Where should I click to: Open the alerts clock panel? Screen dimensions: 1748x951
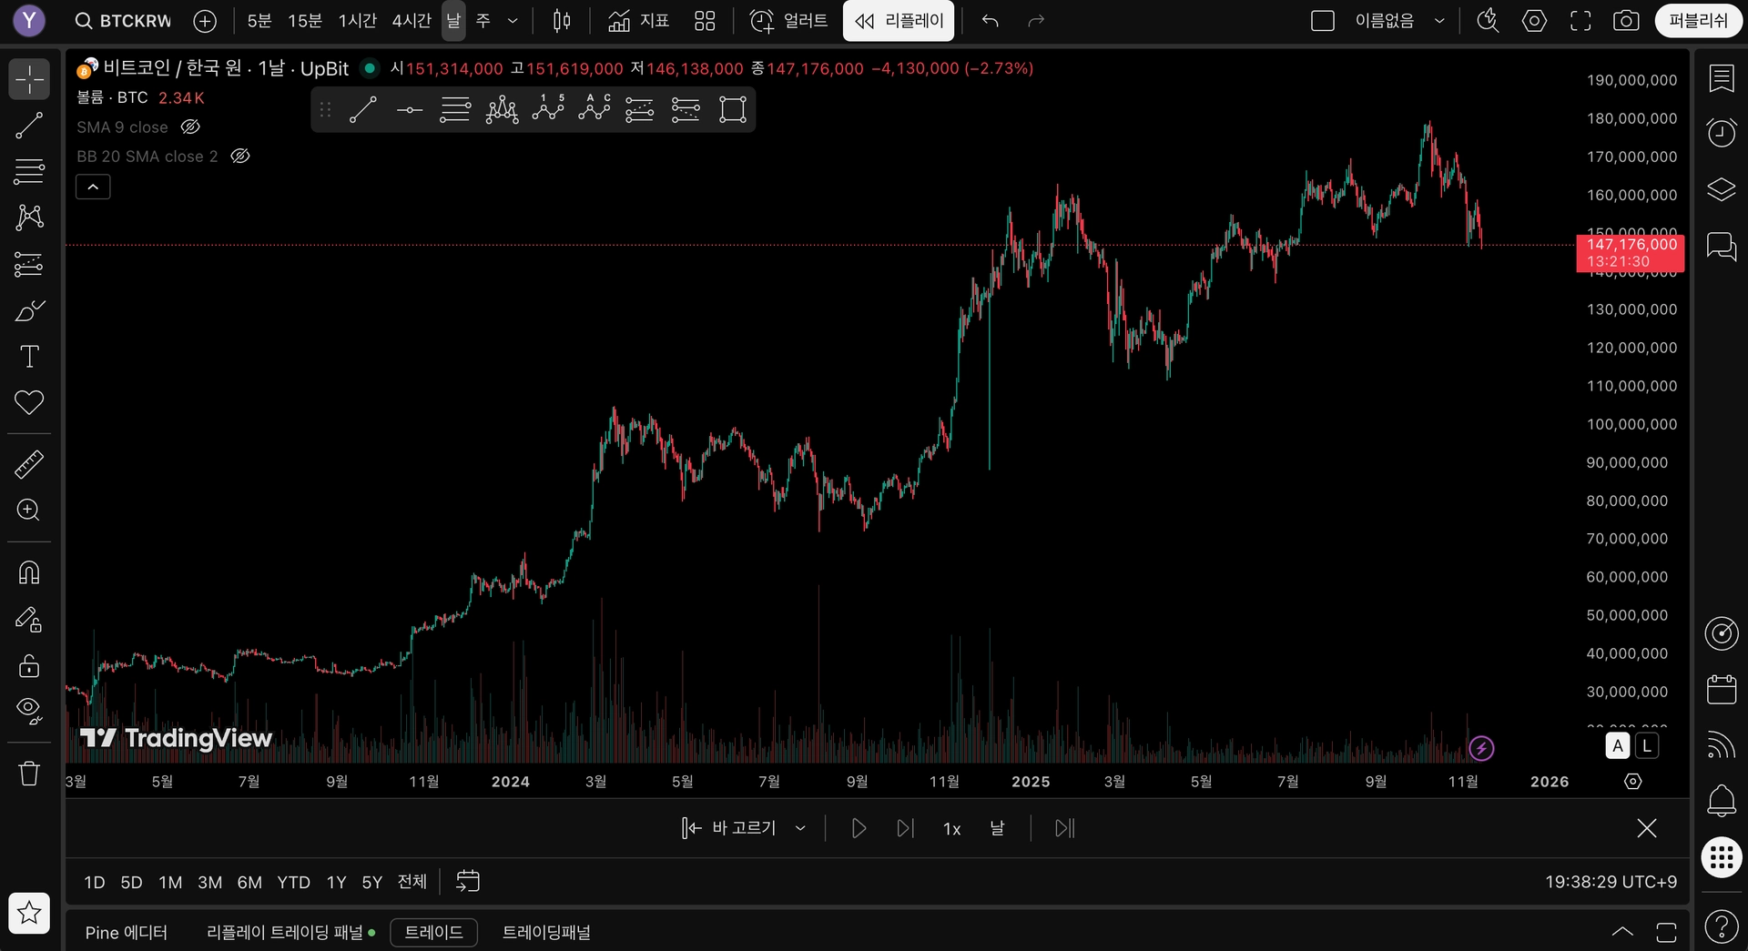[1722, 133]
